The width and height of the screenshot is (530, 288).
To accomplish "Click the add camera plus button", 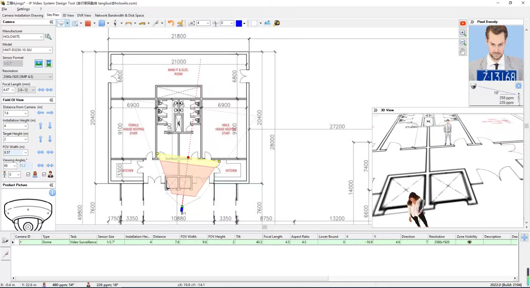I will [x=524, y=237].
